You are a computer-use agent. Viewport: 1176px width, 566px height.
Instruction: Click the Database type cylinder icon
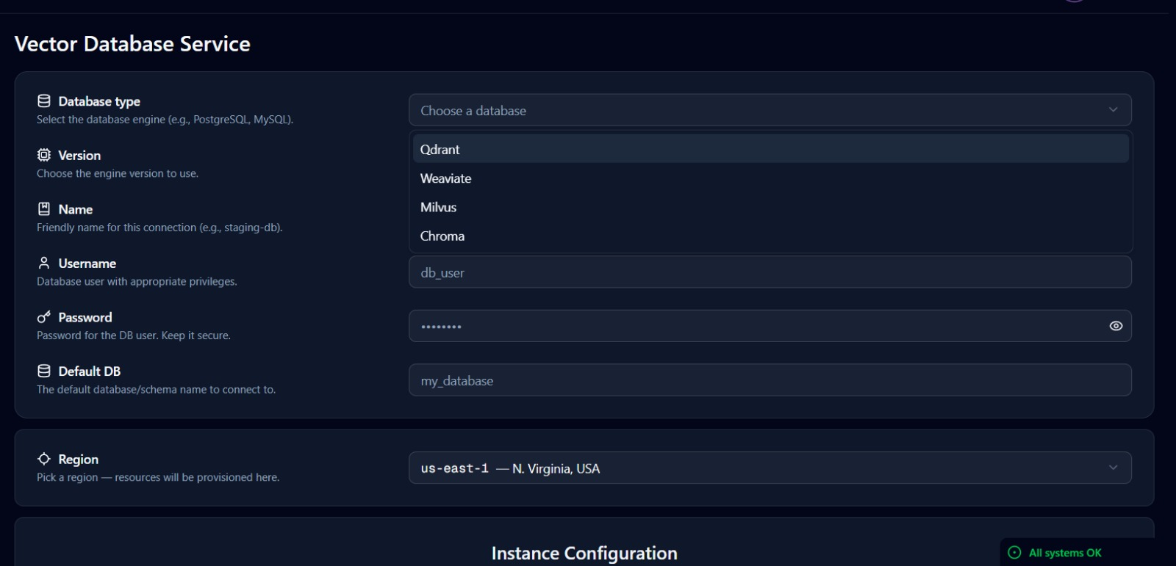point(44,101)
